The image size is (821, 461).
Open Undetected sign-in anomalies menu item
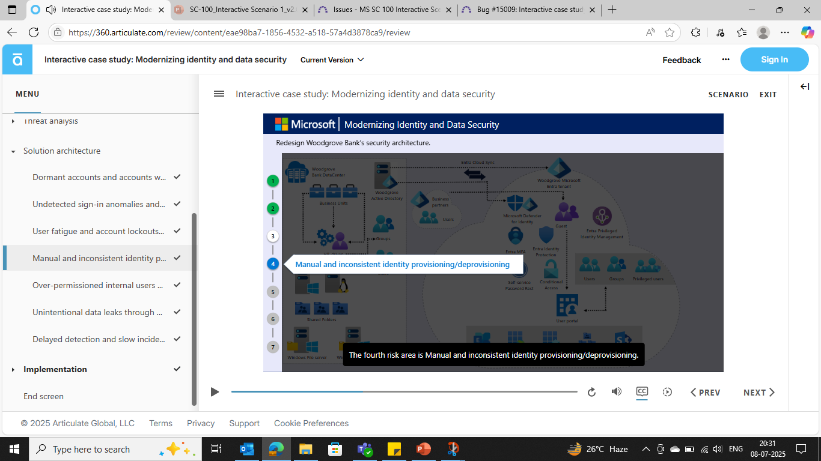tap(100, 204)
